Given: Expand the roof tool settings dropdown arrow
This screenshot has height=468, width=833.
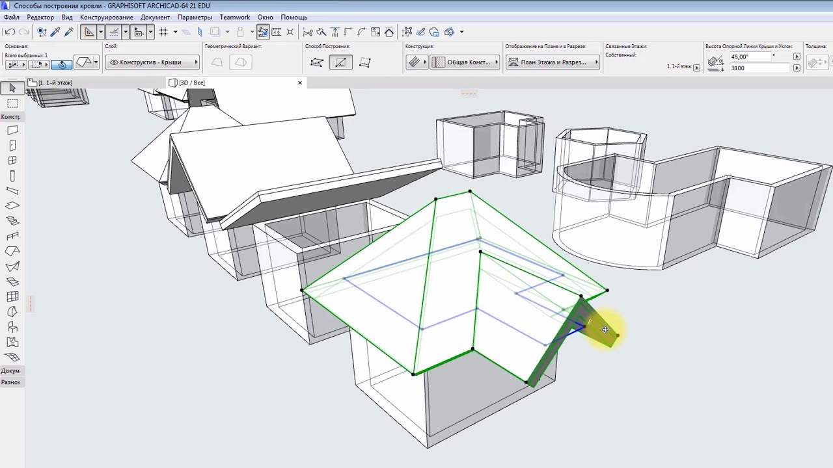Looking at the screenshot, I should click(96, 62).
